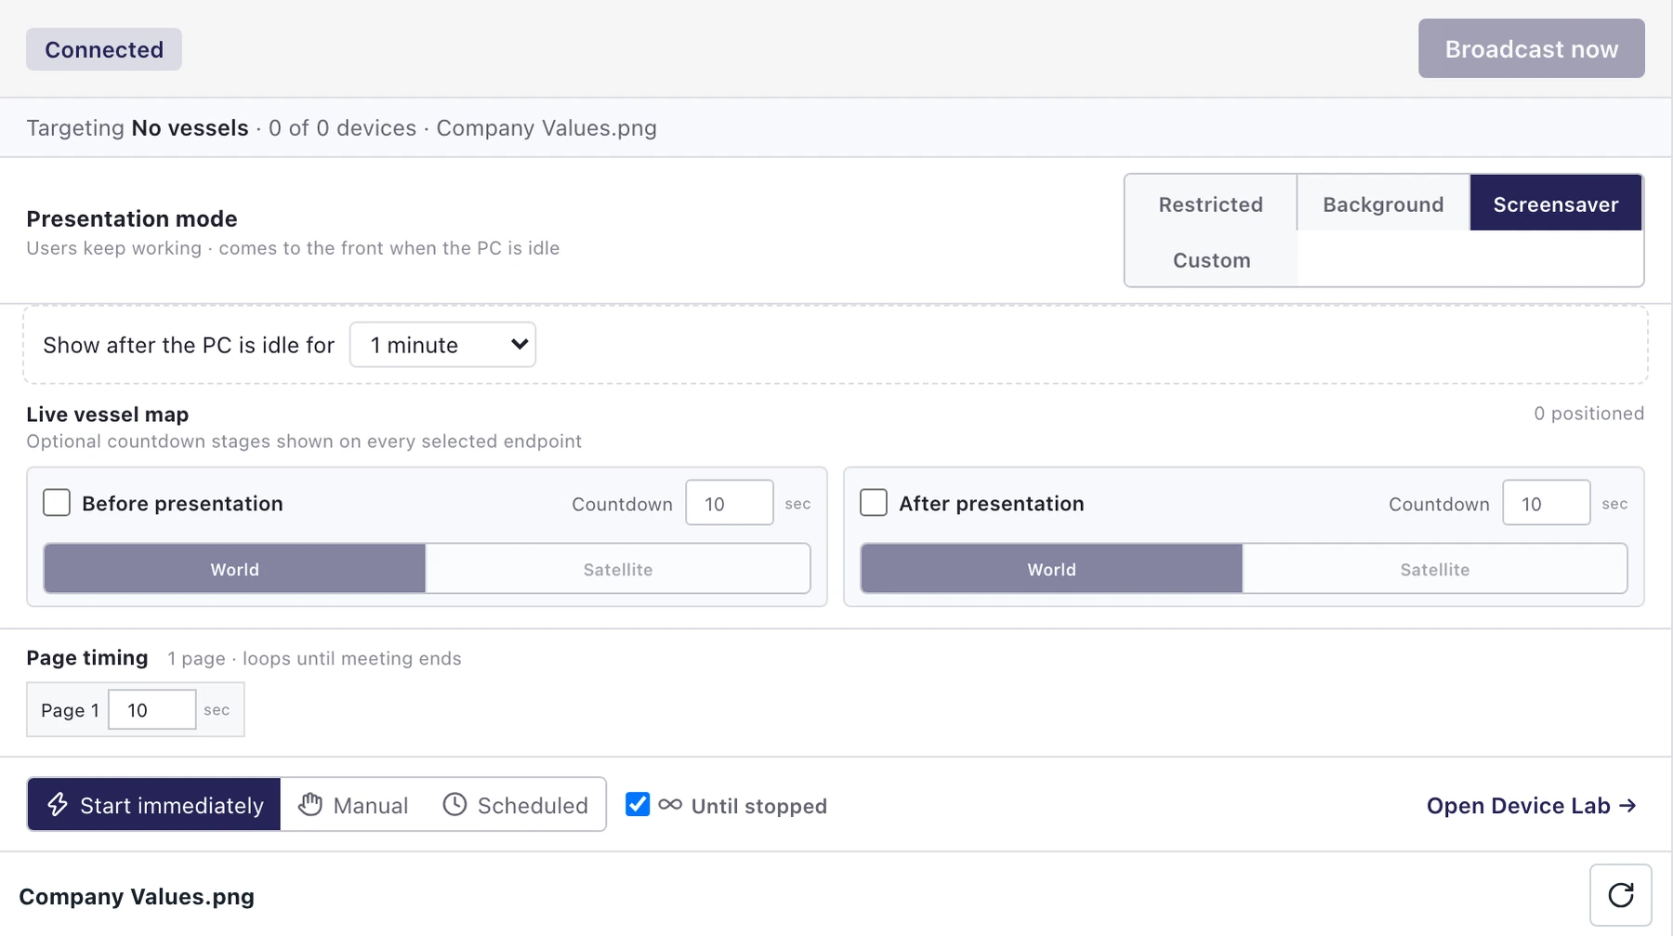Click the 'Page timing' heading
Viewport: 1673px width, 936px height.
[x=87, y=658]
